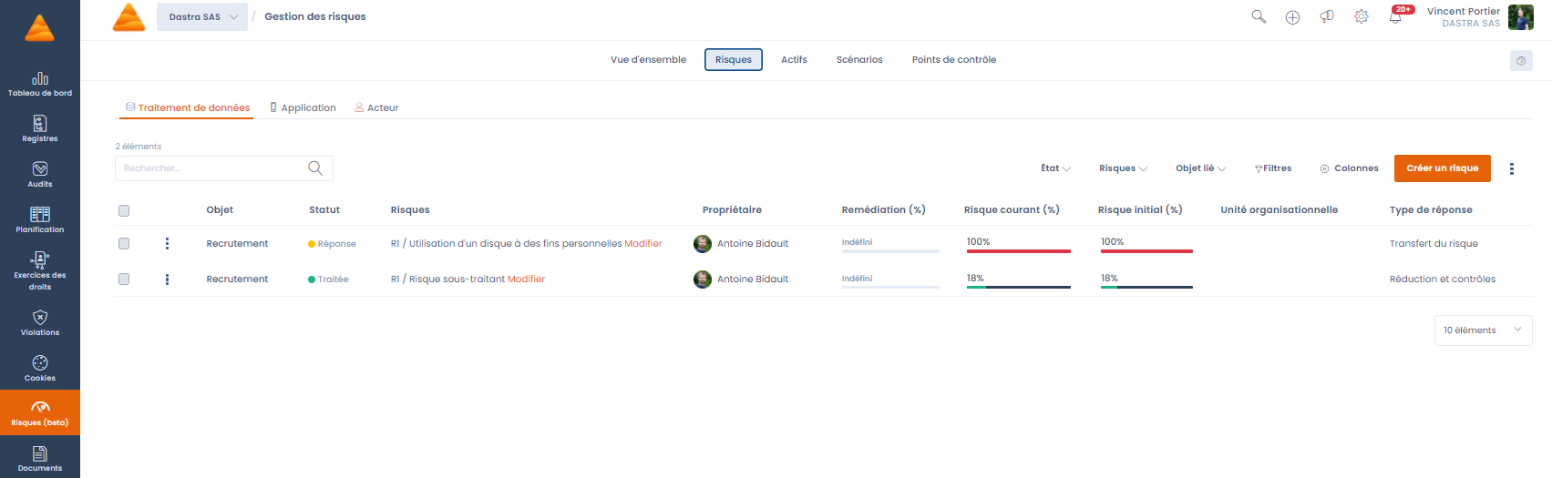1552x478 pixels.
Task: Click the notifications bell icon
Action: point(1395,16)
